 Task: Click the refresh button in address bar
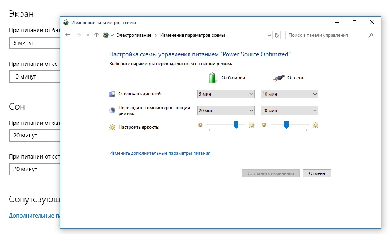coord(277,35)
